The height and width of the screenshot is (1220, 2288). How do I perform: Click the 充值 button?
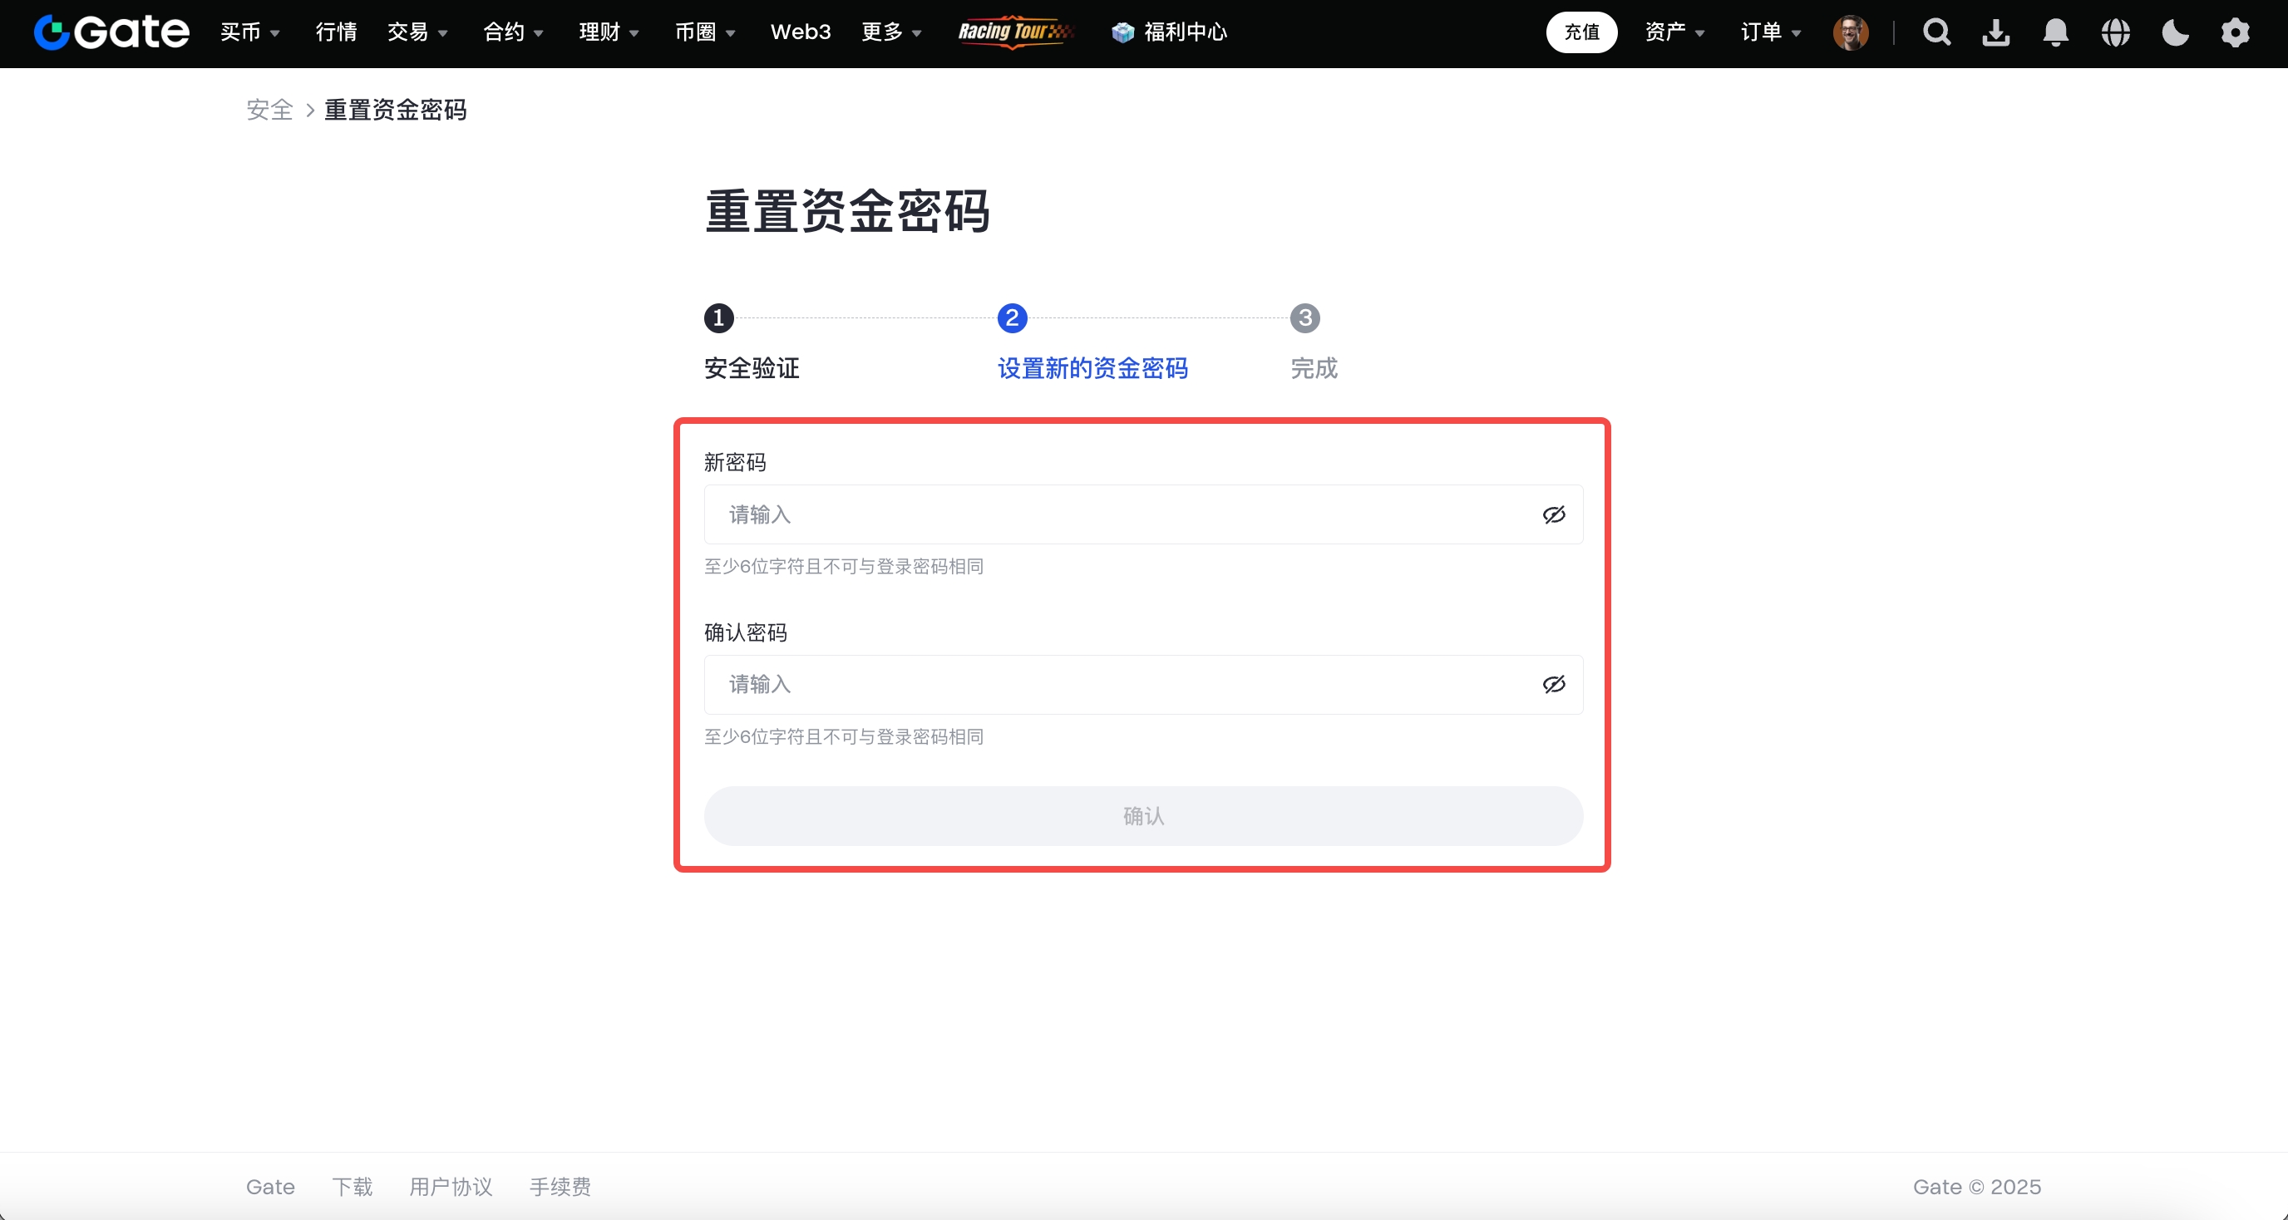(x=1581, y=33)
